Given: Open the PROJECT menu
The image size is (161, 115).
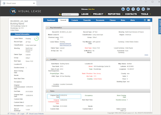Looking at the screenshot, I should pos(98,14).
